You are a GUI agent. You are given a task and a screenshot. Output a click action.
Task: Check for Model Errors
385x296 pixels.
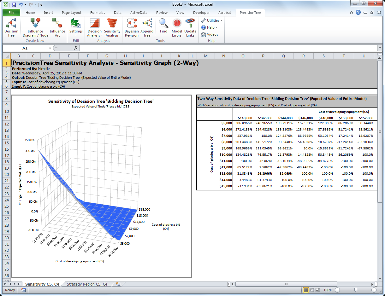click(177, 28)
